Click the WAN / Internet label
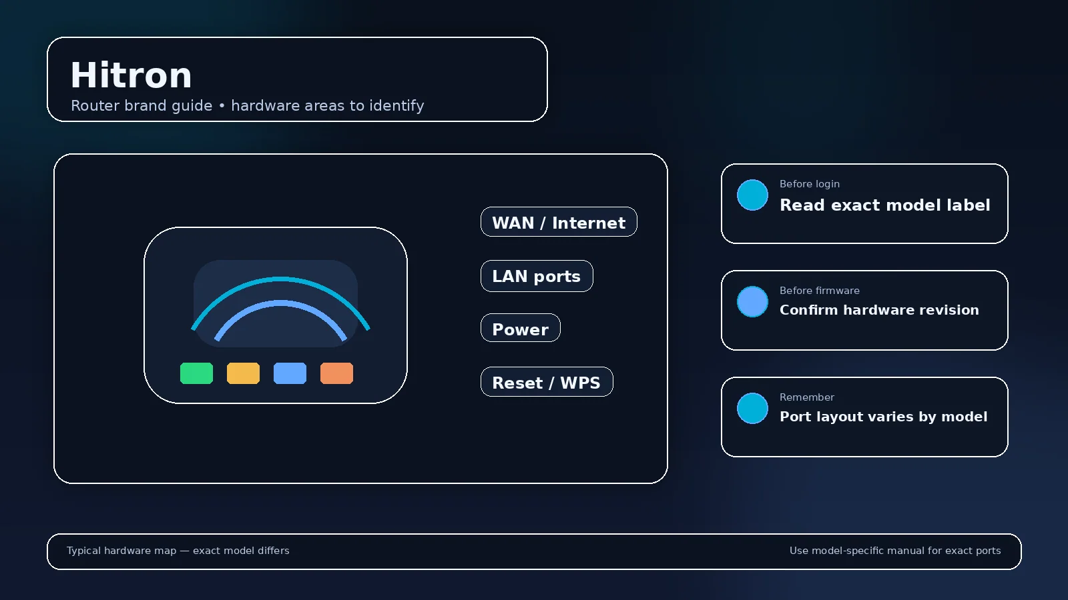The height and width of the screenshot is (600, 1068). click(559, 222)
